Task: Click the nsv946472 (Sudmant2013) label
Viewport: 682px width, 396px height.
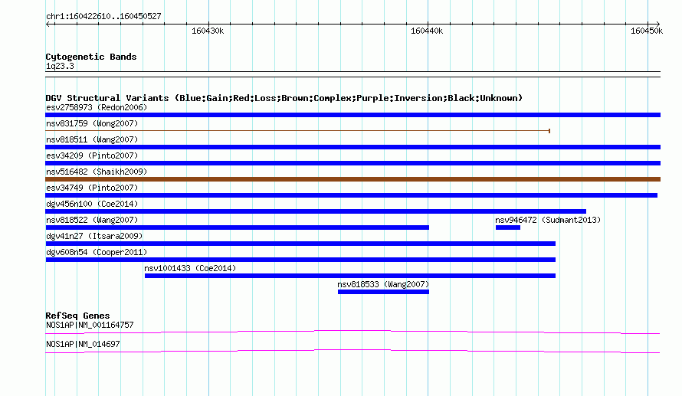Action: click(548, 220)
